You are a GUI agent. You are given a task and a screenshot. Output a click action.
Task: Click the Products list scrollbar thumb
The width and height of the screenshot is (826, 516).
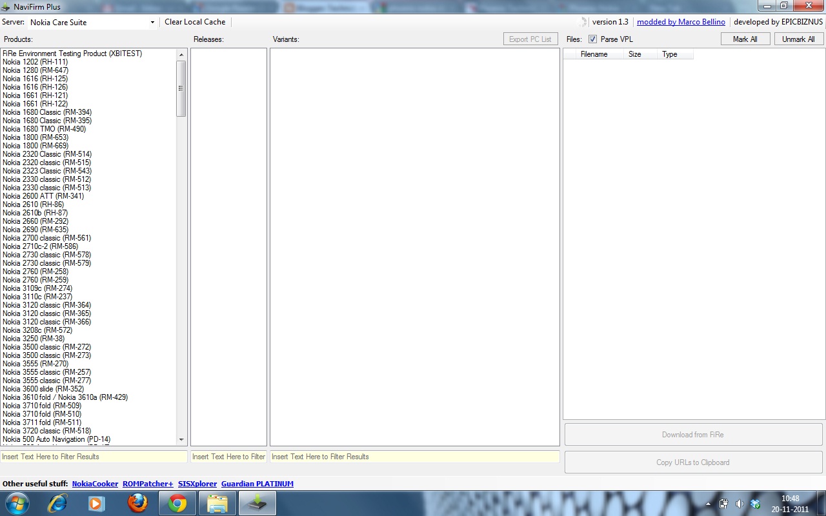[181, 88]
